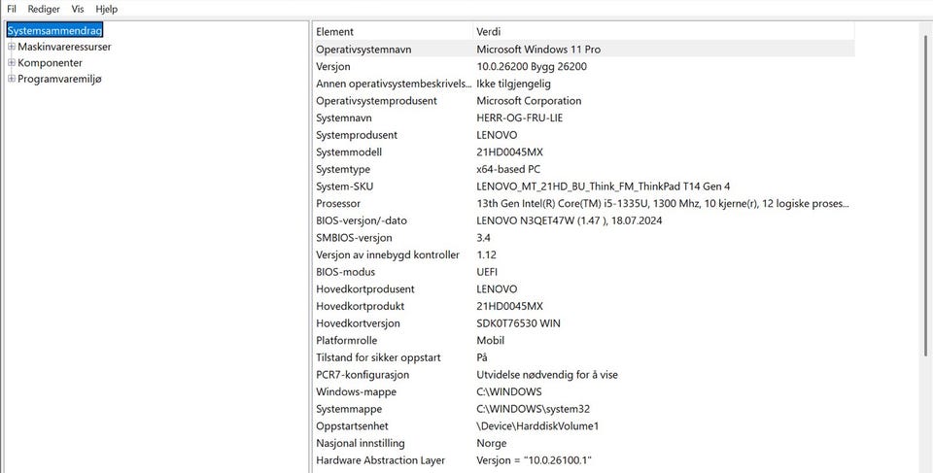
Task: Click the value Microsoft Windows 11 Pro
Action: click(538, 50)
